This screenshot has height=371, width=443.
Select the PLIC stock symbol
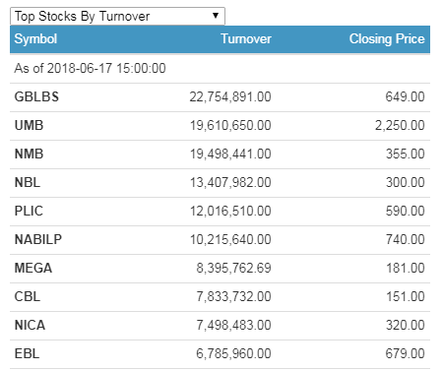(29, 212)
